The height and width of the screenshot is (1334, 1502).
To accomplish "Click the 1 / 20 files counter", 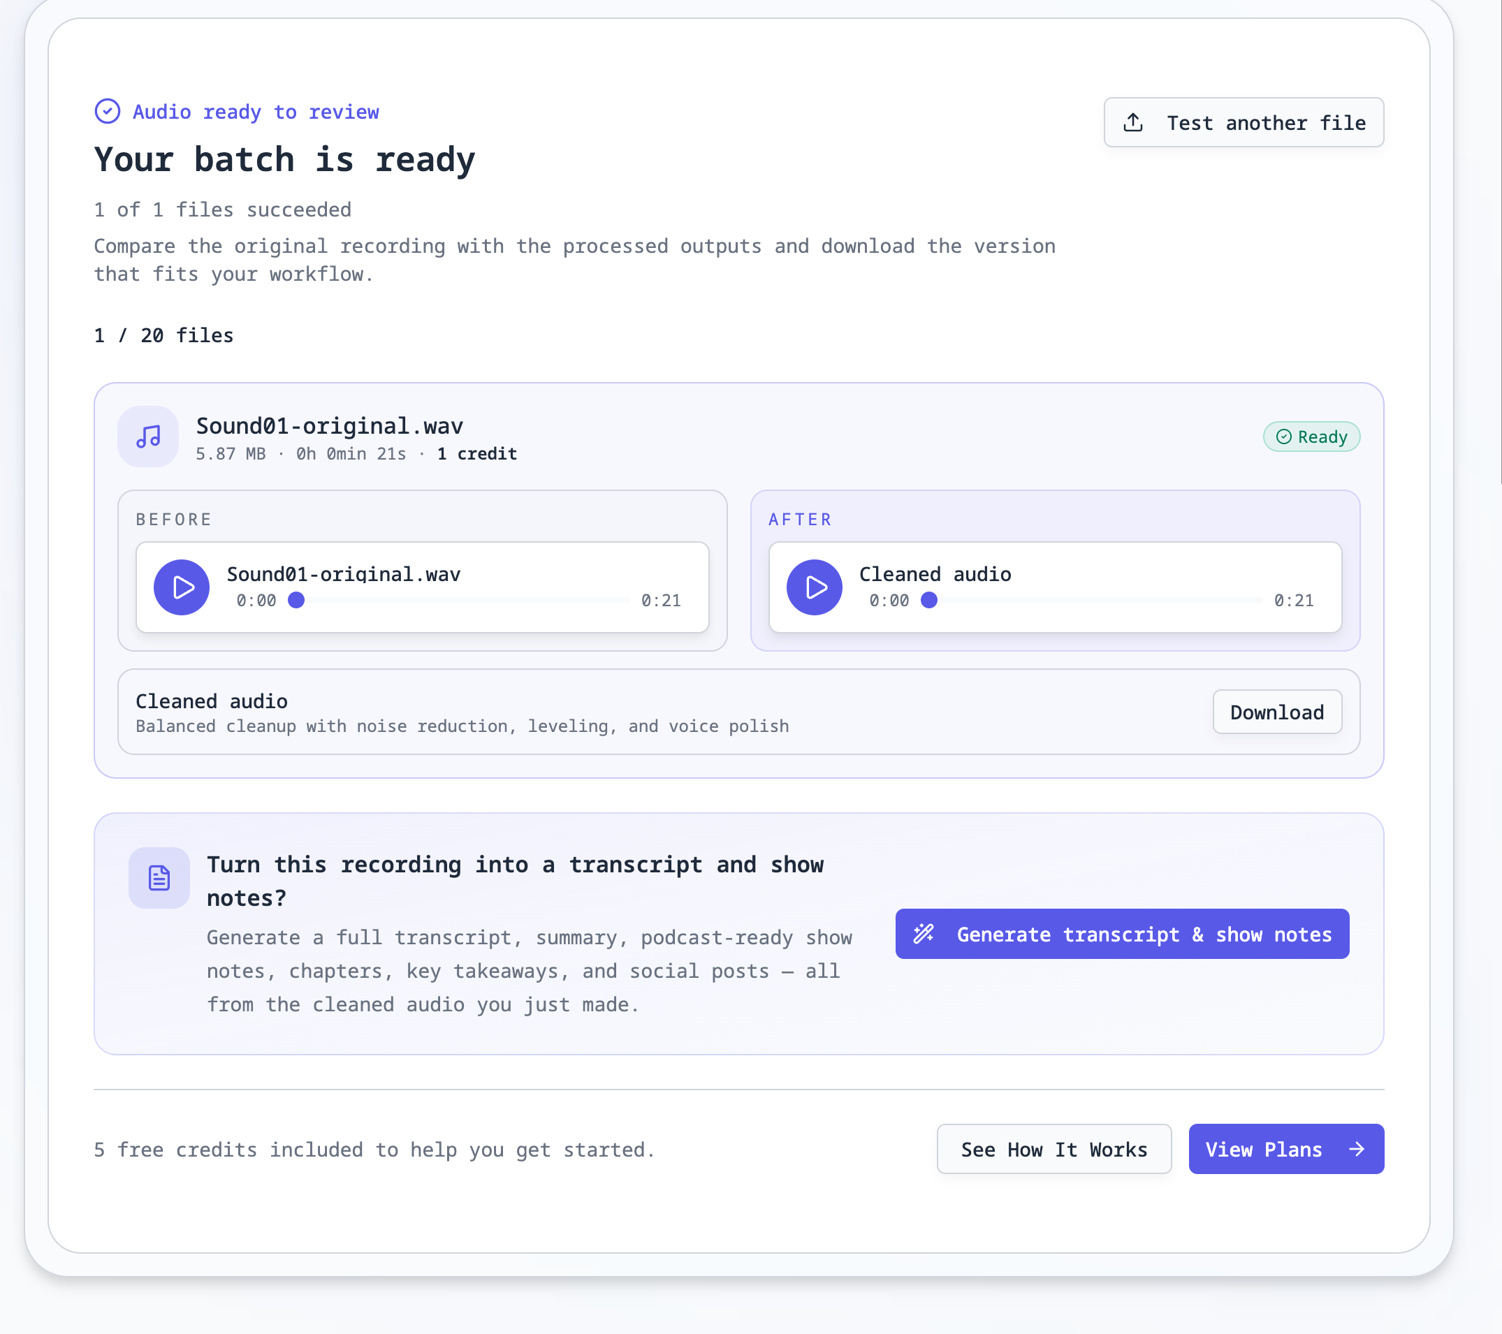I will [164, 335].
